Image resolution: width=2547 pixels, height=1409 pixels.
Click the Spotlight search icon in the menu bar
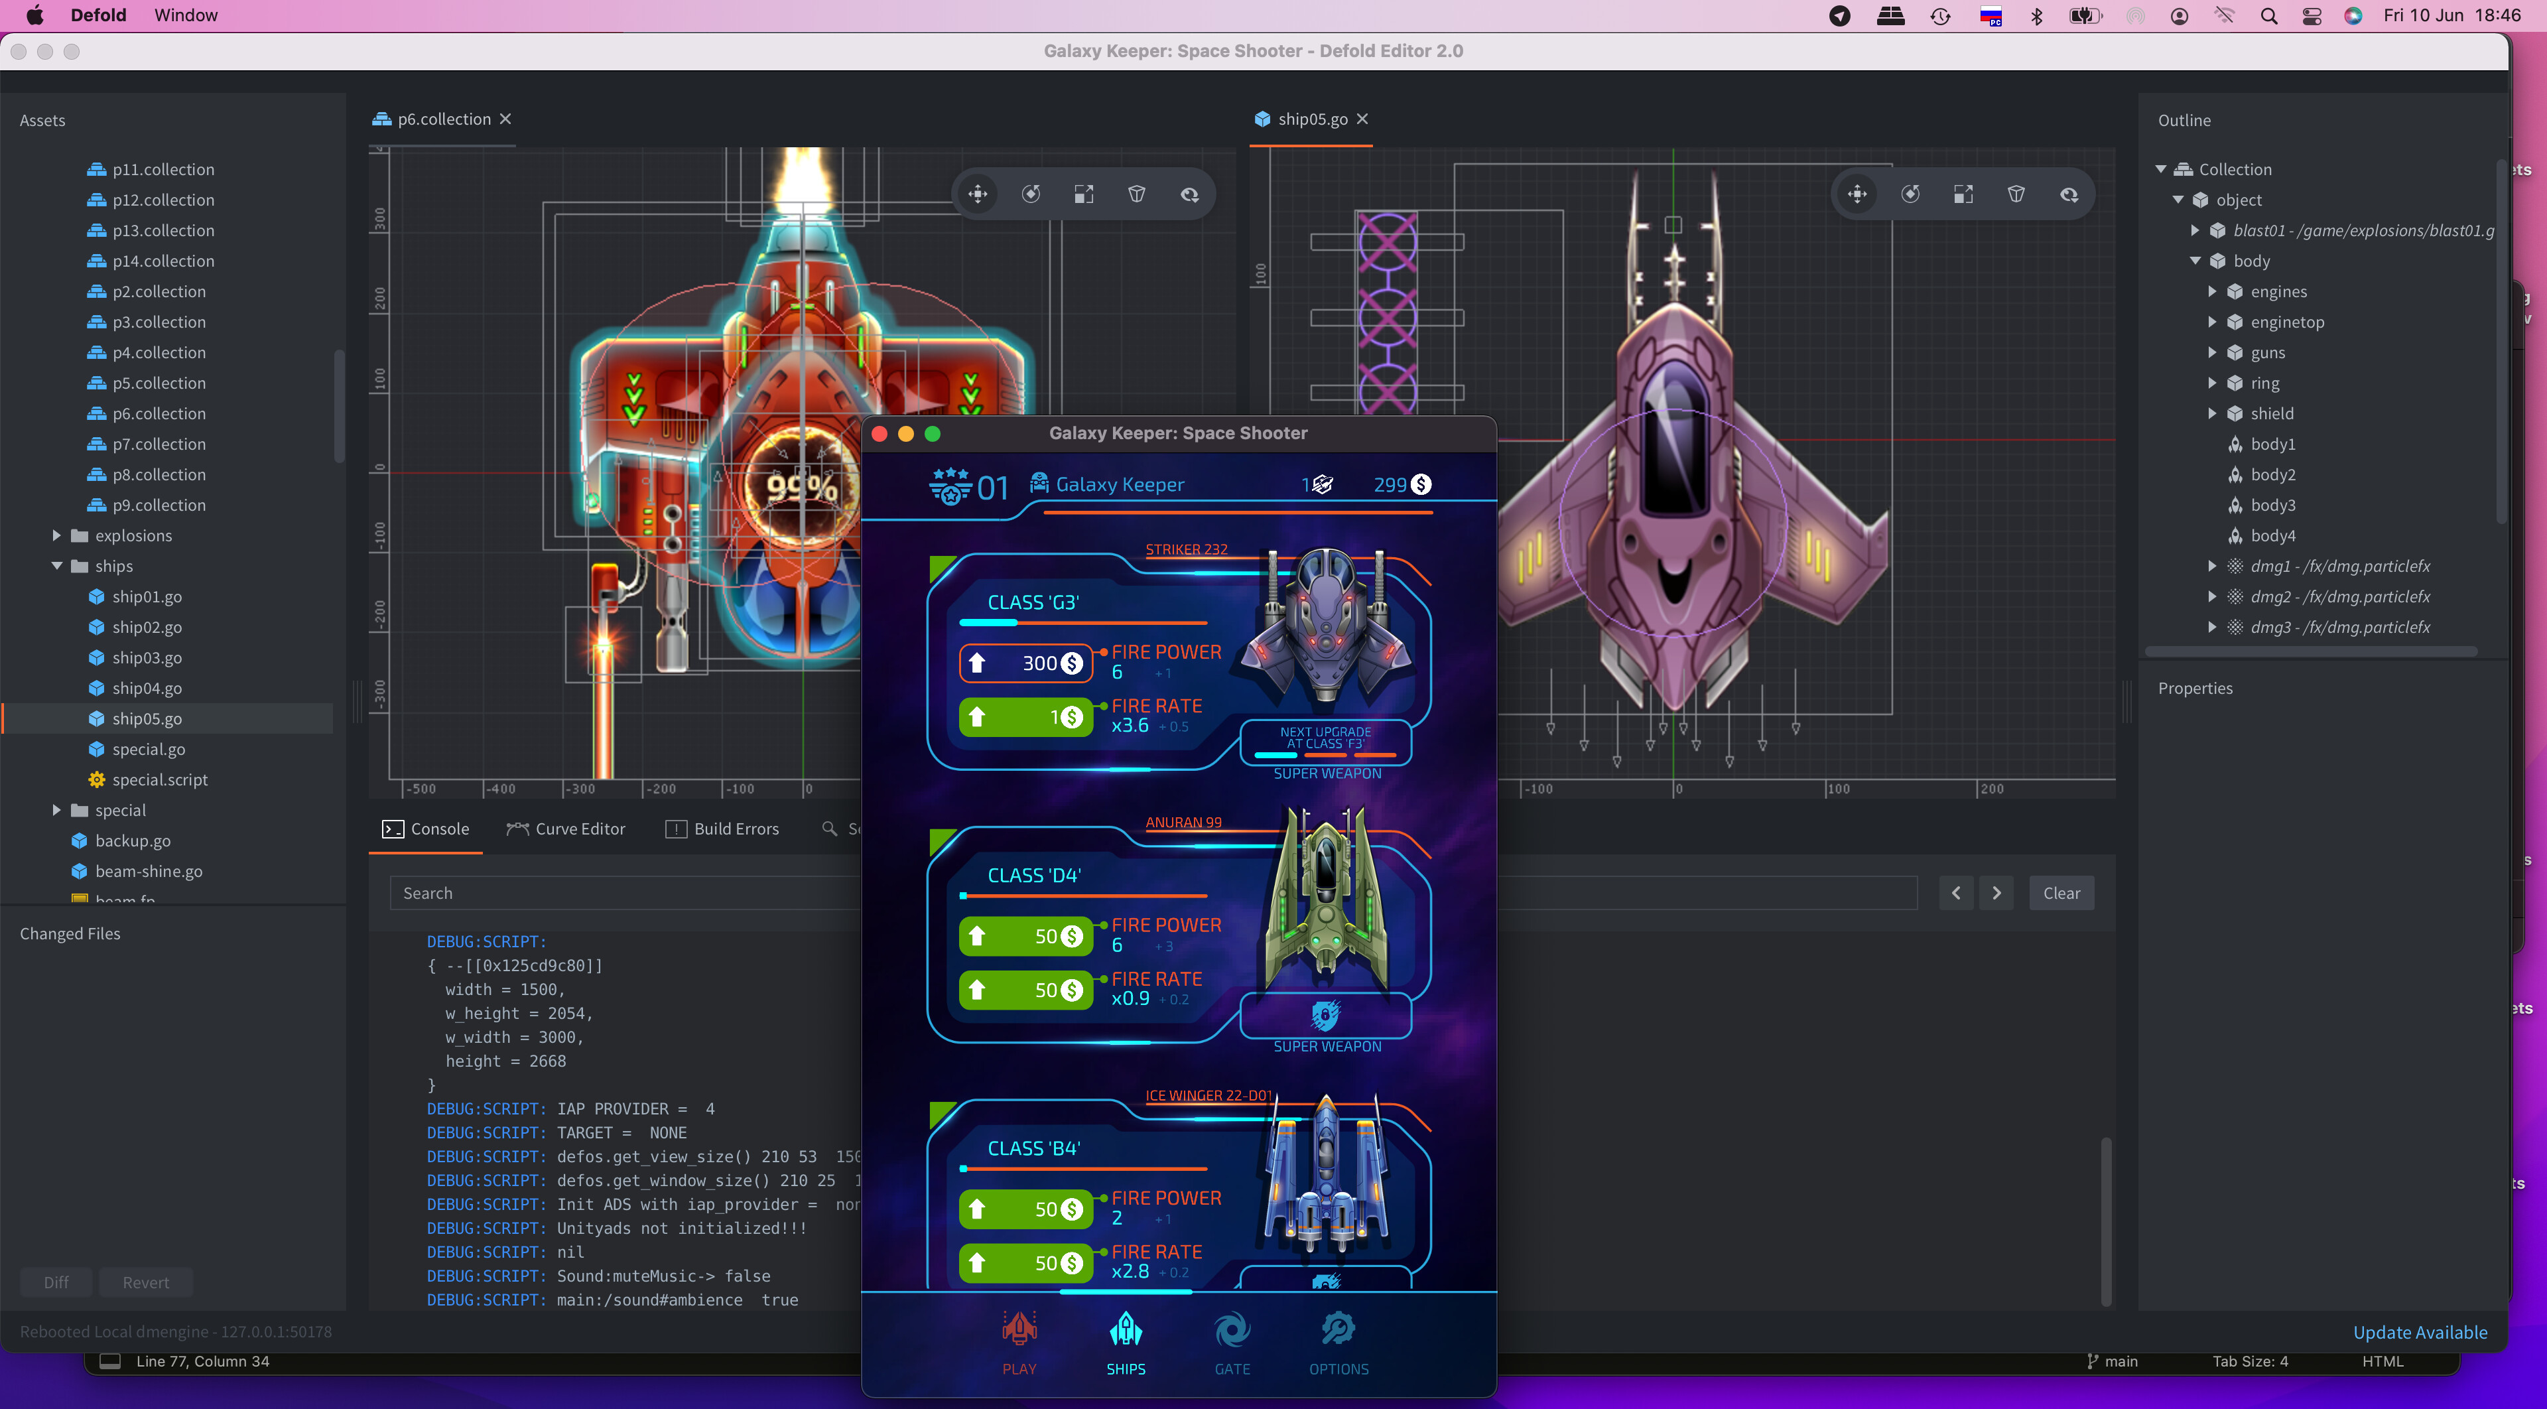click(x=2269, y=16)
